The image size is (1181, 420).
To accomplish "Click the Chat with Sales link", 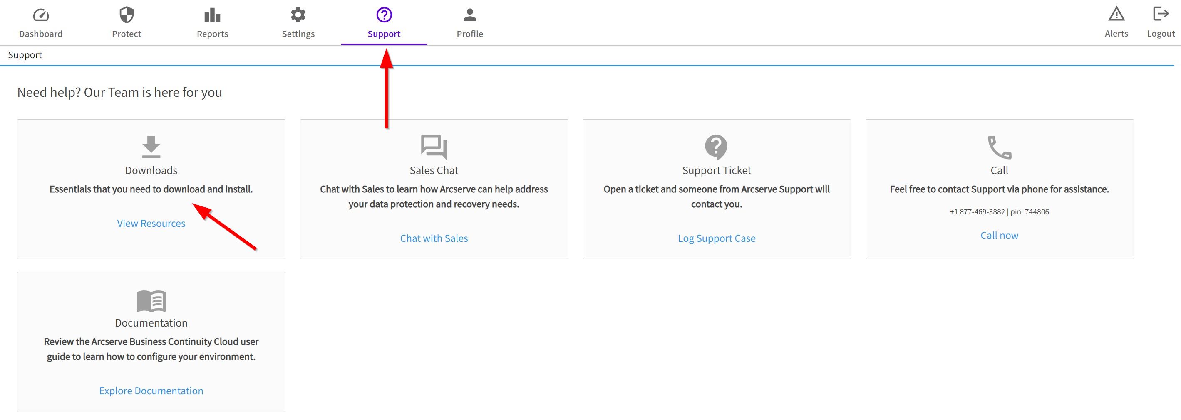I will tap(434, 238).
